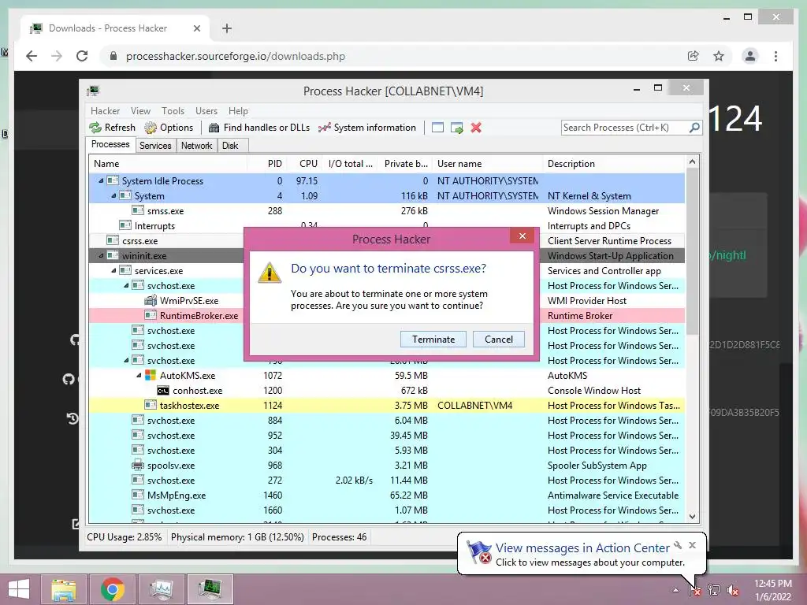The height and width of the screenshot is (605, 807).
Task: Close the terminate confirmation dialog
Action: 523,236
